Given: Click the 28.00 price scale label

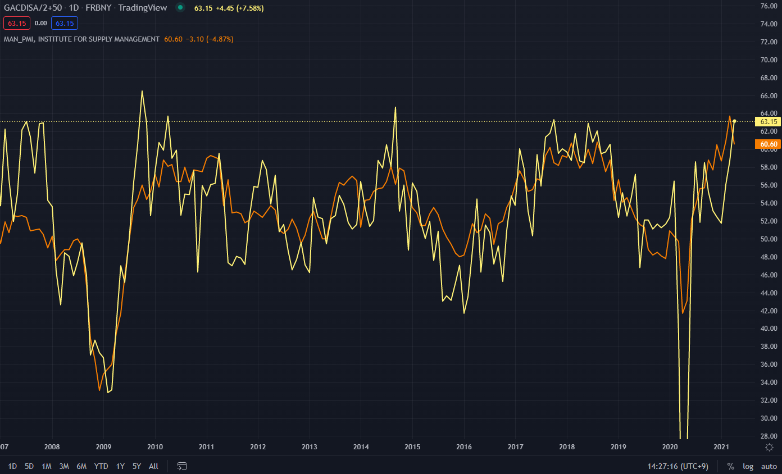Looking at the screenshot, I should [768, 436].
